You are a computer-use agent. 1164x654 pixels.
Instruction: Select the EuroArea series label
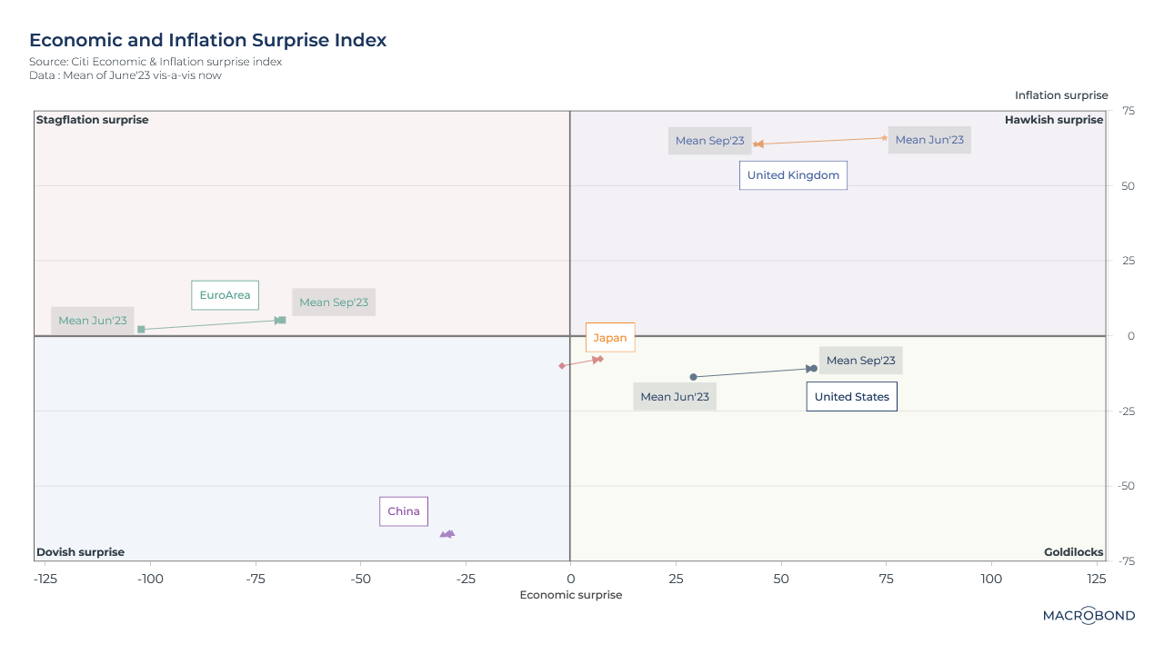225,295
